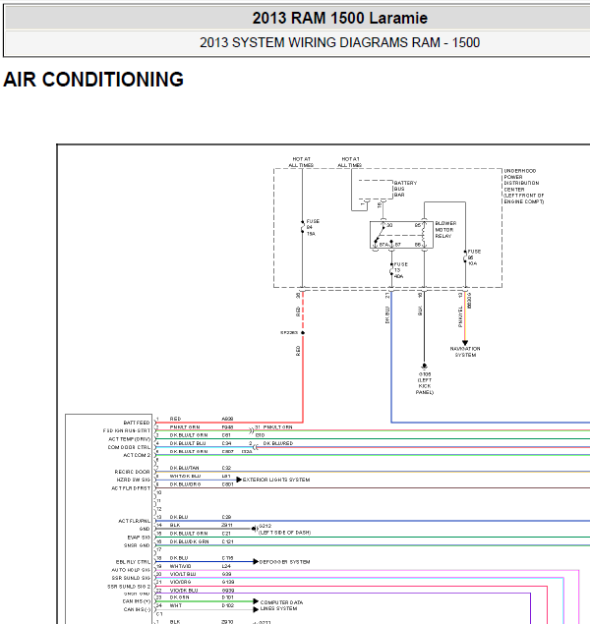Click the left HOT AT ALL TIMES label

pyautogui.click(x=301, y=162)
